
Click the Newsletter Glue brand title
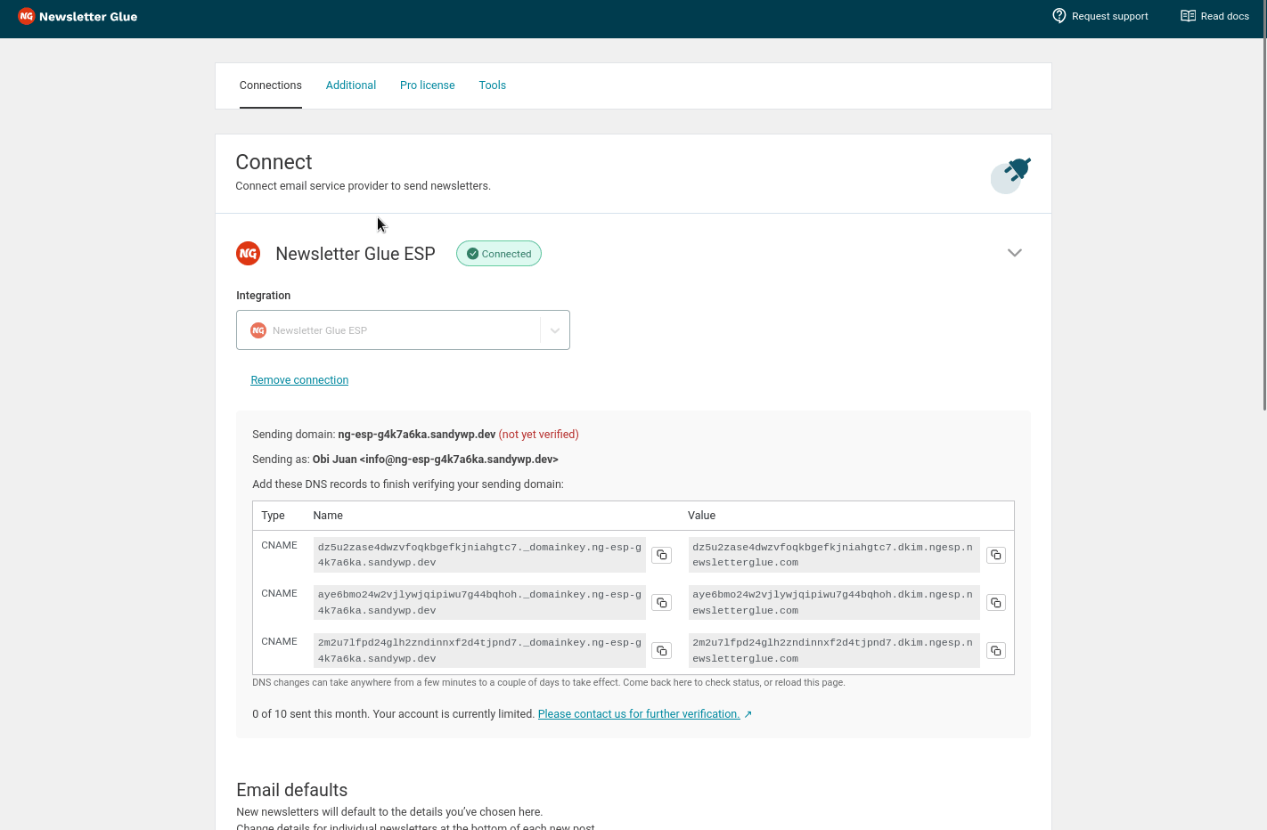[88, 17]
